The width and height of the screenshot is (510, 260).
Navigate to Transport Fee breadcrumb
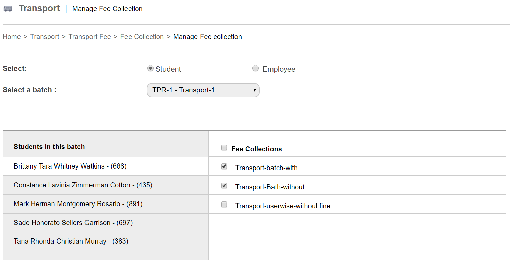pos(89,37)
